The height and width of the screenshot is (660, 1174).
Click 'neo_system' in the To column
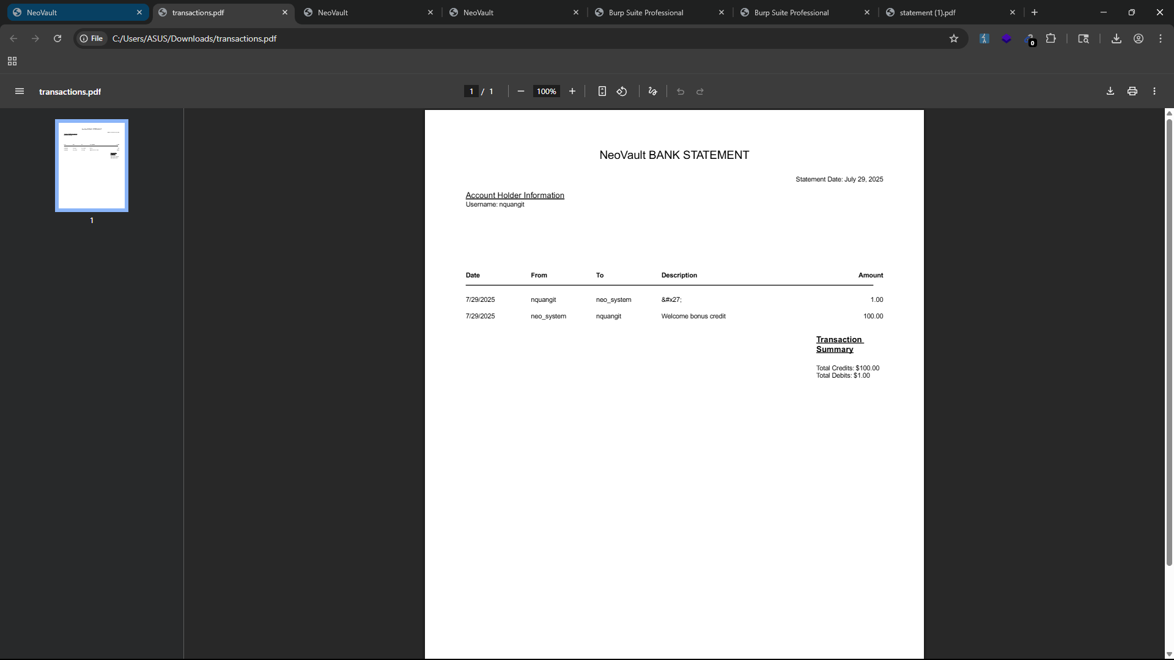click(613, 300)
